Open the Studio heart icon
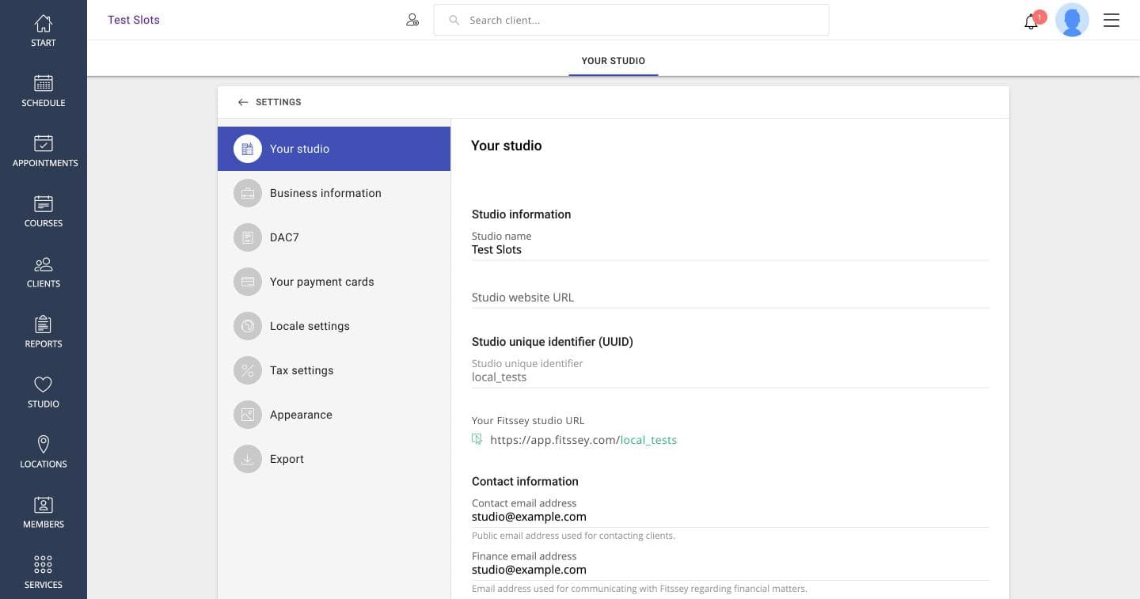Viewport: 1140px width, 599px height. point(44,385)
